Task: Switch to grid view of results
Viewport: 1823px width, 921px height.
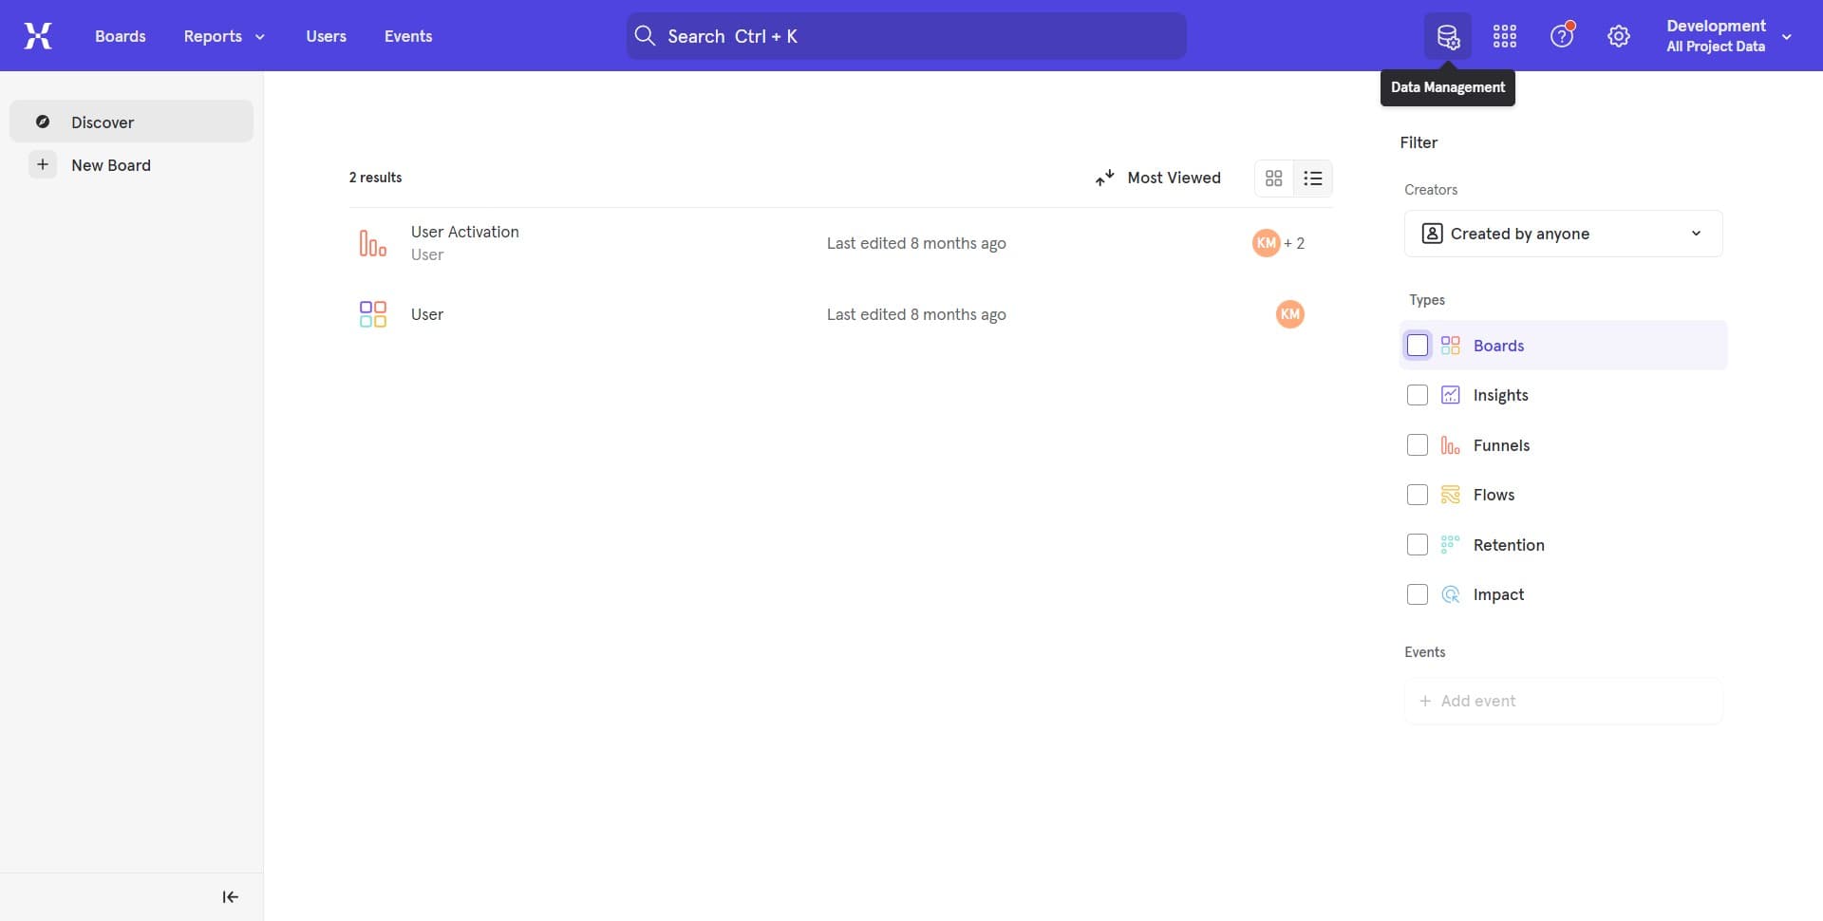Action: coord(1273,178)
